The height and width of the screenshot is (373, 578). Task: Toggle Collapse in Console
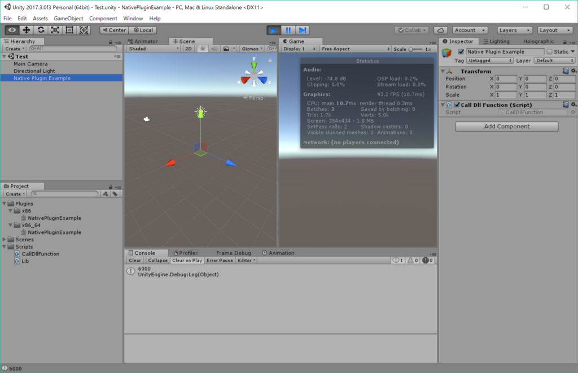coord(157,260)
